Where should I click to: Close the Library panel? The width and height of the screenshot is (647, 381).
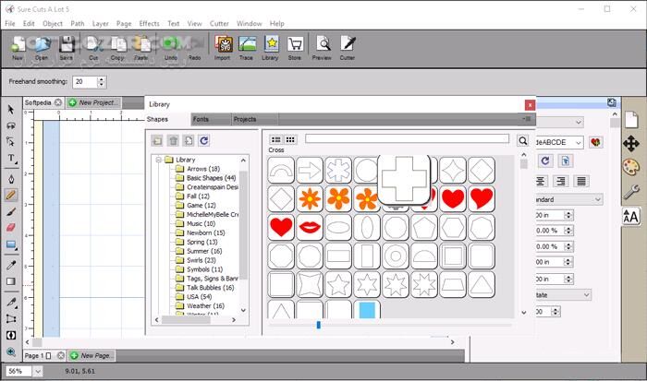click(530, 105)
